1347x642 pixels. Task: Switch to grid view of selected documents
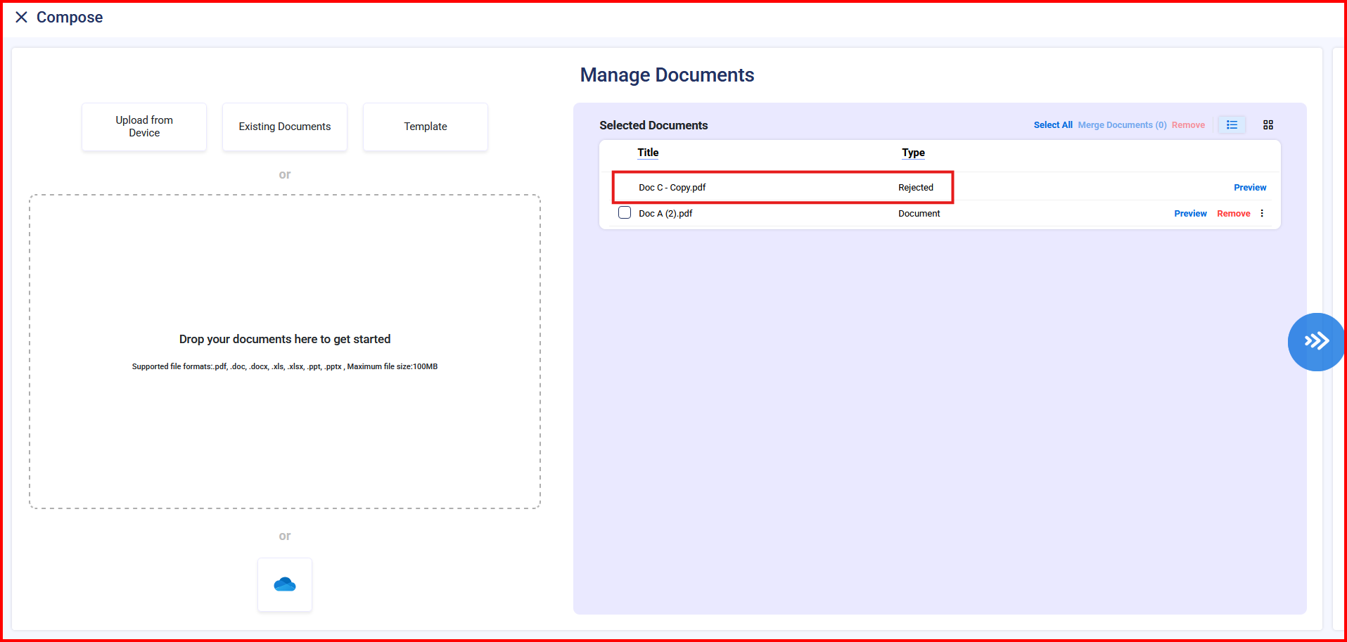tap(1268, 124)
